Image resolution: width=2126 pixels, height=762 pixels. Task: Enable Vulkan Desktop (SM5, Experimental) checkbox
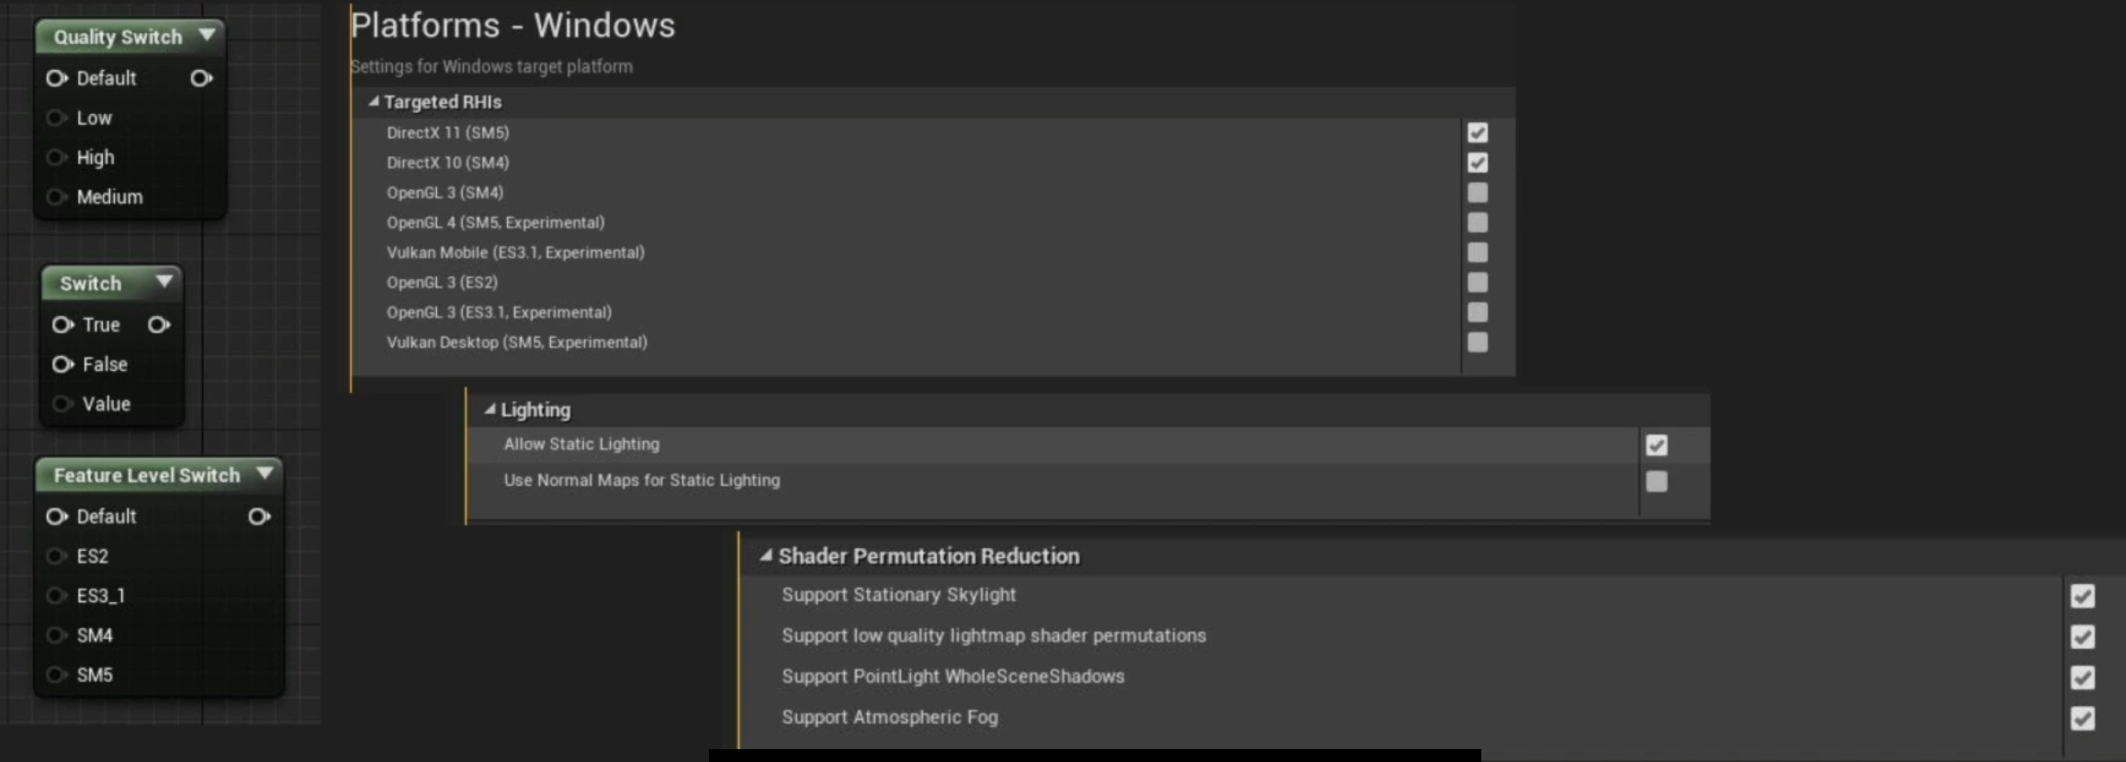[1478, 342]
